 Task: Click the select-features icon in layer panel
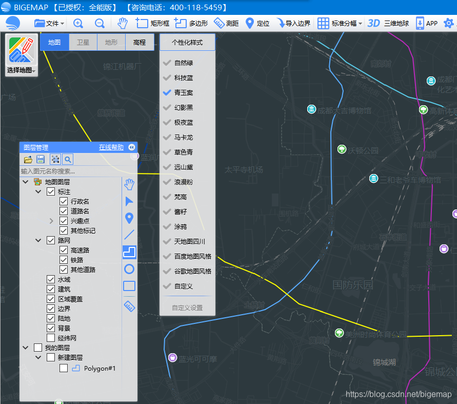pyautogui.click(x=55, y=159)
